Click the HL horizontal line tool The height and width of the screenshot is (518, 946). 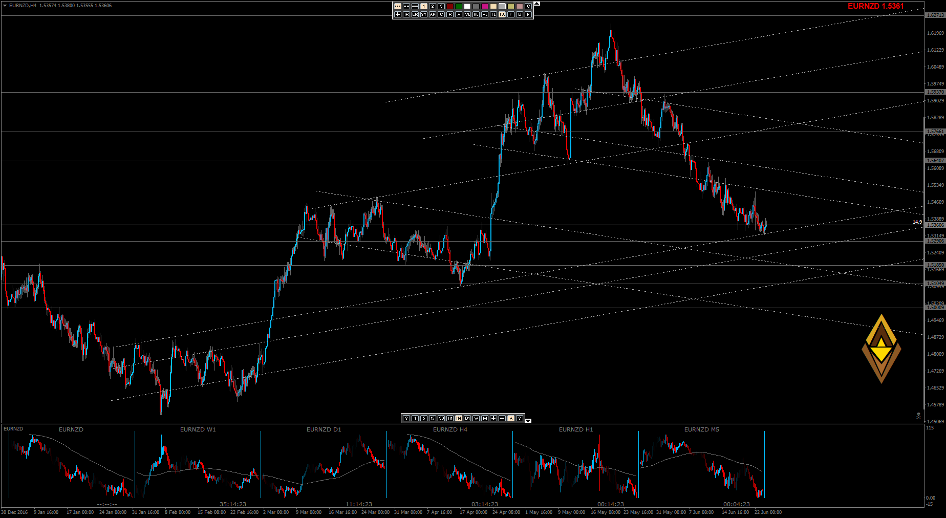476,14
